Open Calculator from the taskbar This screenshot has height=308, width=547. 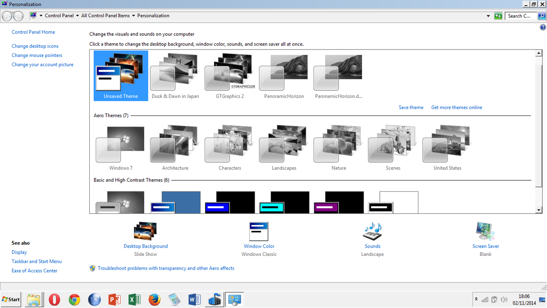174,299
